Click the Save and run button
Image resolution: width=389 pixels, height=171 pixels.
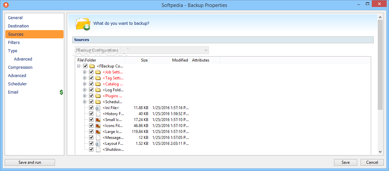pyautogui.click(x=30, y=162)
